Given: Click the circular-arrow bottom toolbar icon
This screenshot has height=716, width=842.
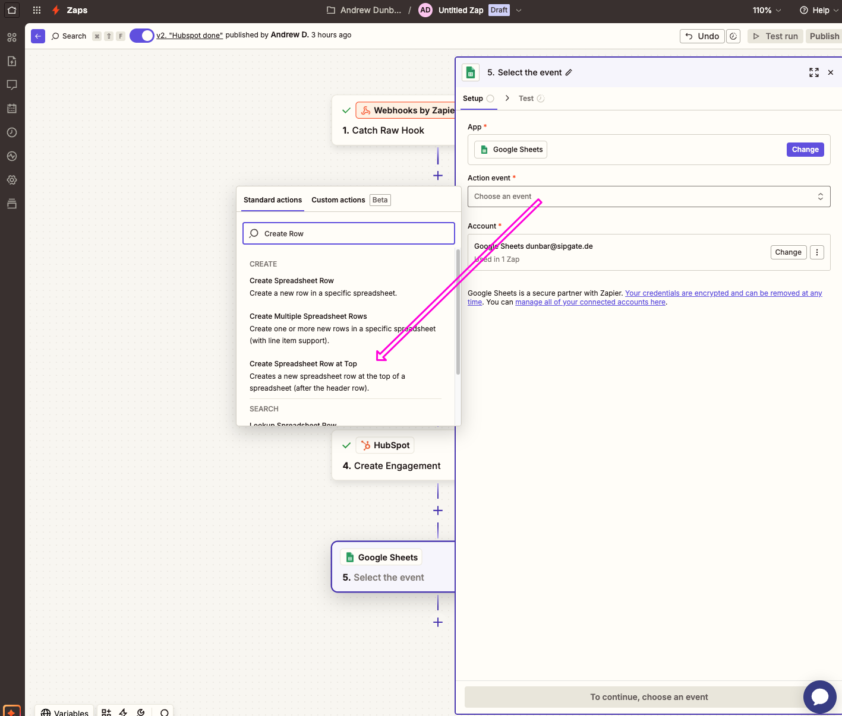Looking at the screenshot, I should (x=141, y=712).
